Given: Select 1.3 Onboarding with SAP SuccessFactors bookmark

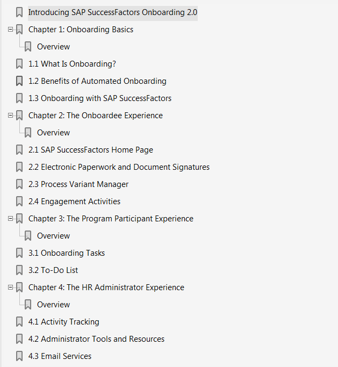Looking at the screenshot, I should click(100, 98).
